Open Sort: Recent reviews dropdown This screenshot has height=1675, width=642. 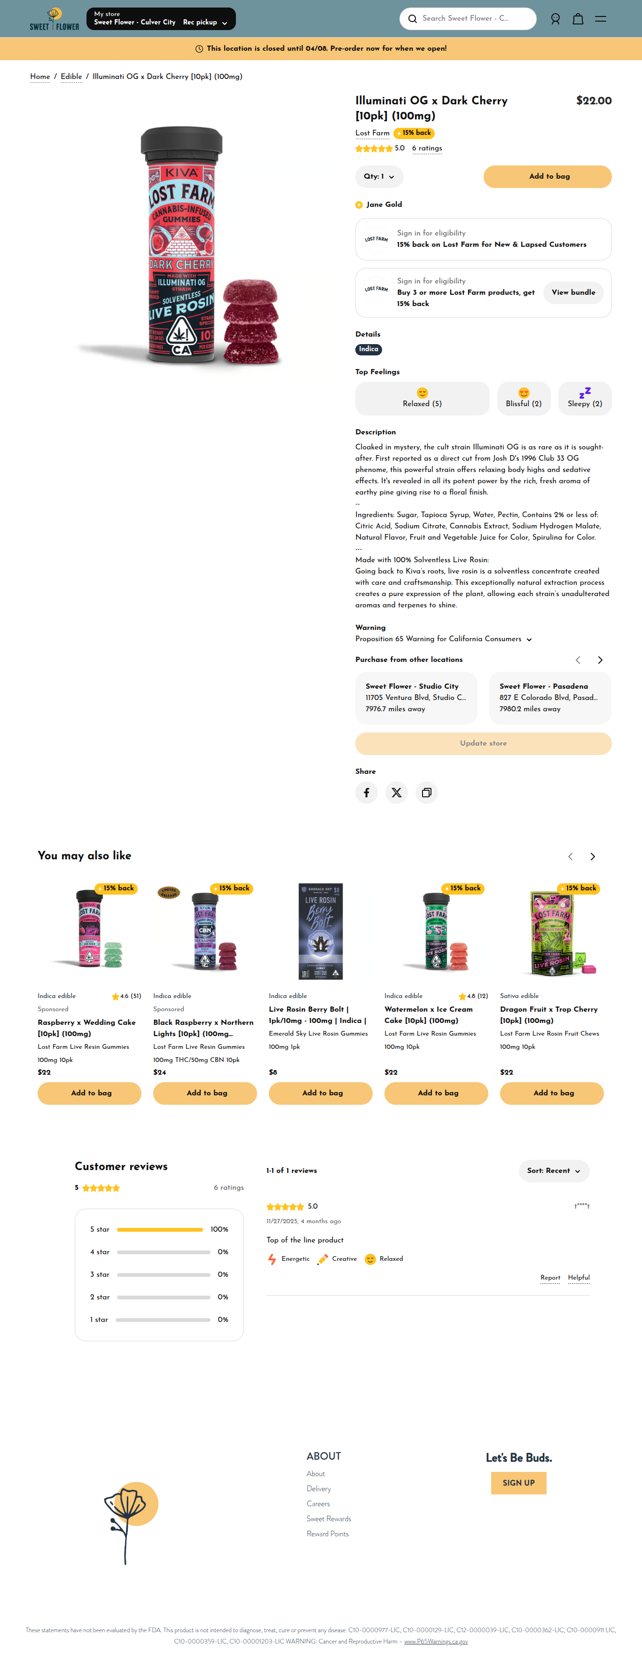click(x=554, y=1171)
